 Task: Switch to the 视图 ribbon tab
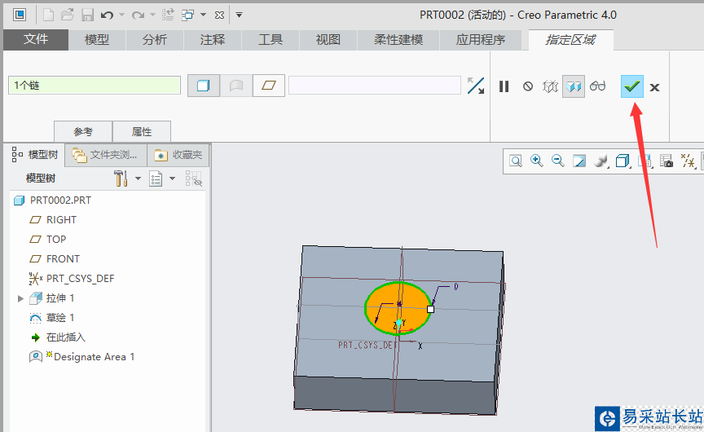pos(328,39)
